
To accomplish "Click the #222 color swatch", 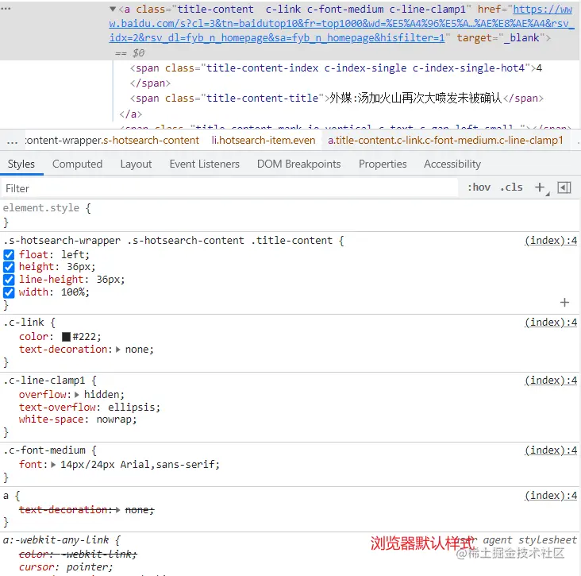I will 66,337.
